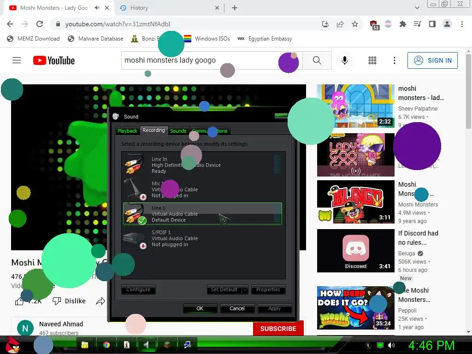This screenshot has width=472, height=354.
Task: Subscribe to Naveed Ahmad's channel
Action: pos(278,328)
